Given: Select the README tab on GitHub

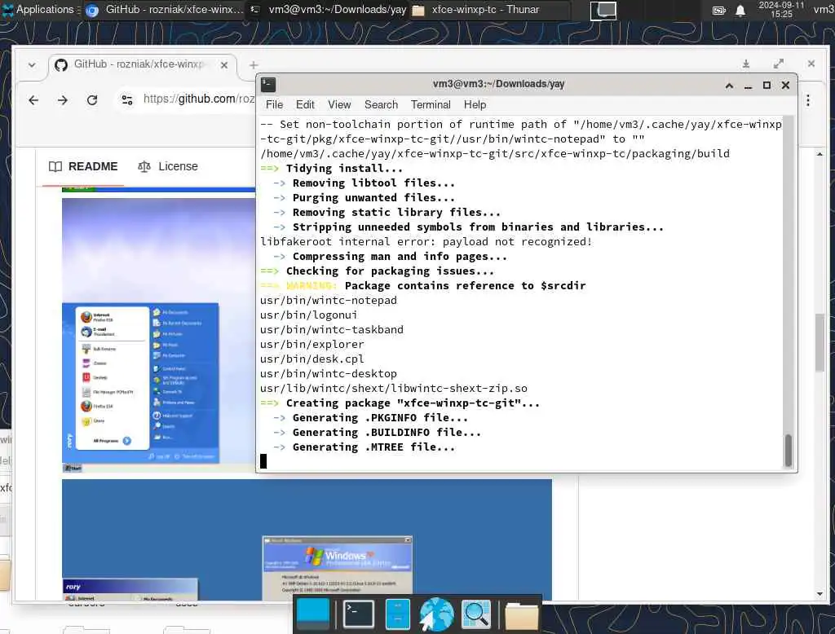Looking at the screenshot, I should (83, 166).
